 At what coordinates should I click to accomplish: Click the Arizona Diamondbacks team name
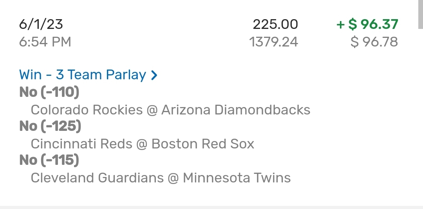click(x=236, y=110)
